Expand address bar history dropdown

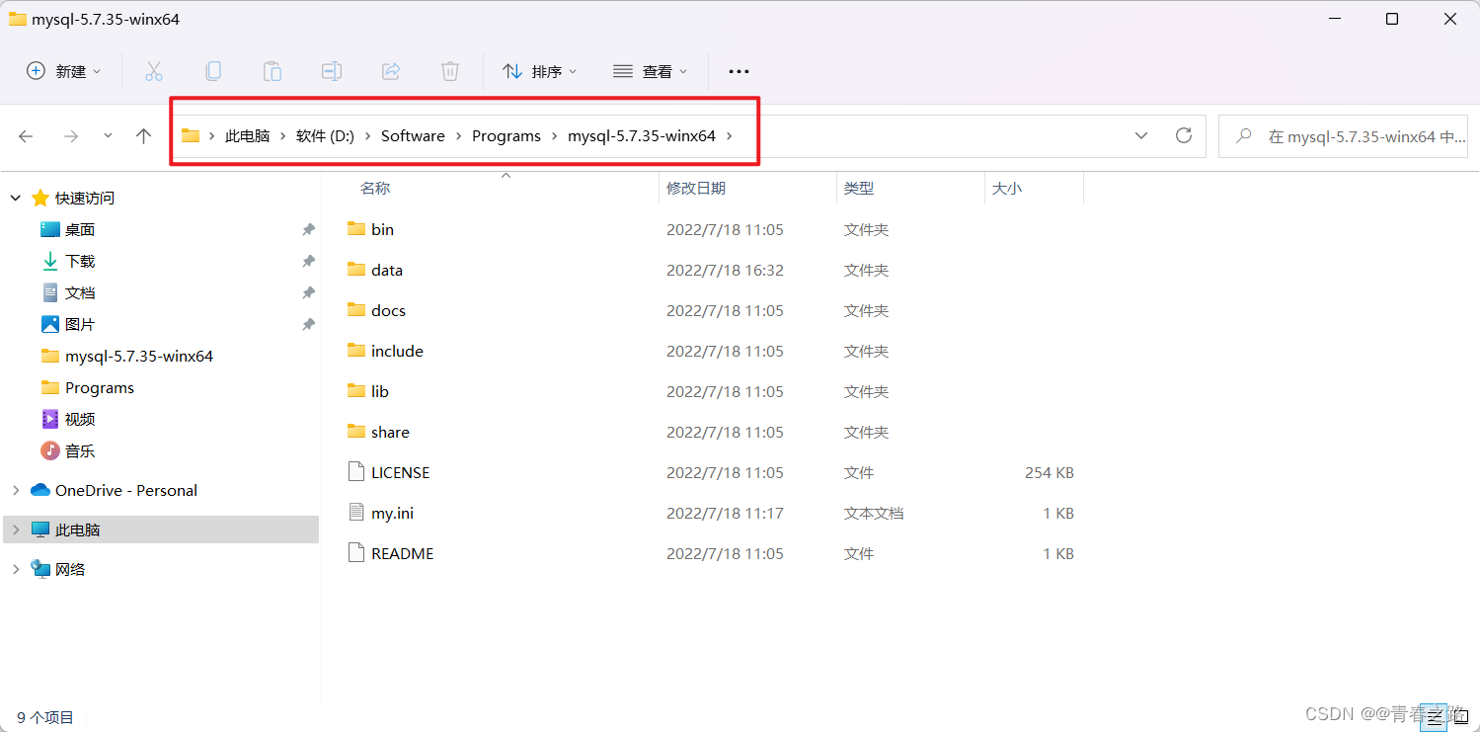click(1141, 135)
